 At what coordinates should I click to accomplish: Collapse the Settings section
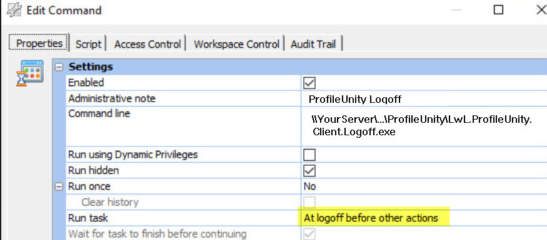pos(59,67)
